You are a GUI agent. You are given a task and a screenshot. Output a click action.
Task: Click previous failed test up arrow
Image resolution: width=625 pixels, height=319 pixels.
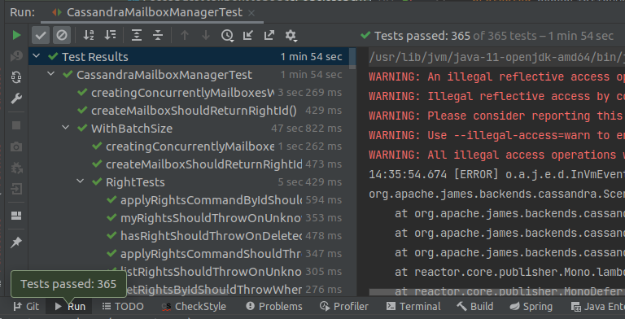click(x=185, y=35)
